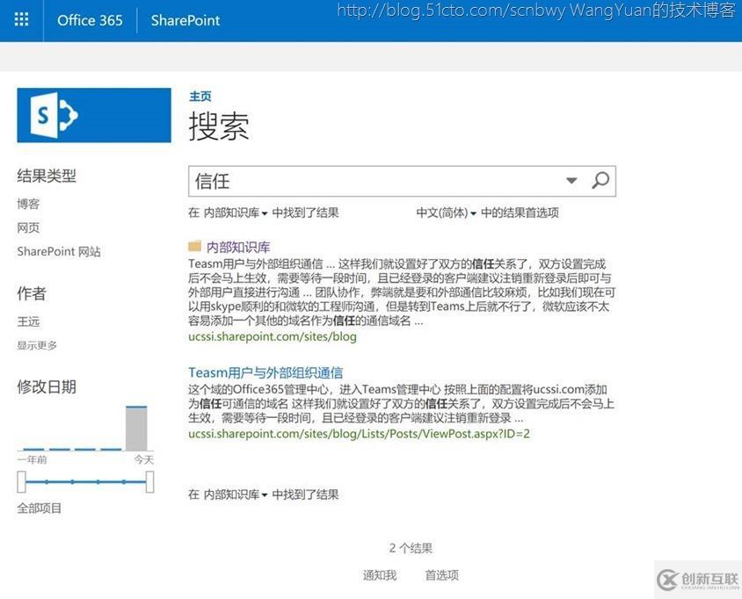Click the left handle of date slider
Viewport: 742px width, 599px height.
click(21, 482)
